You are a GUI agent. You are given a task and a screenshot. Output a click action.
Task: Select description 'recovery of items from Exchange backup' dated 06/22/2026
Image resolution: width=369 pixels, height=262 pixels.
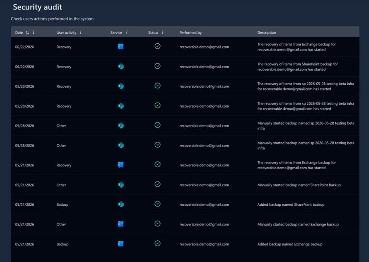[296, 47]
